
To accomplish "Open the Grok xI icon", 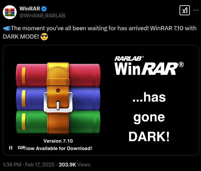I will [x=185, y=10].
